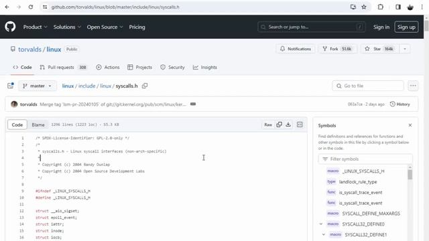Toggle the symbols panel icon
429x241 pixels.
tap(300, 125)
